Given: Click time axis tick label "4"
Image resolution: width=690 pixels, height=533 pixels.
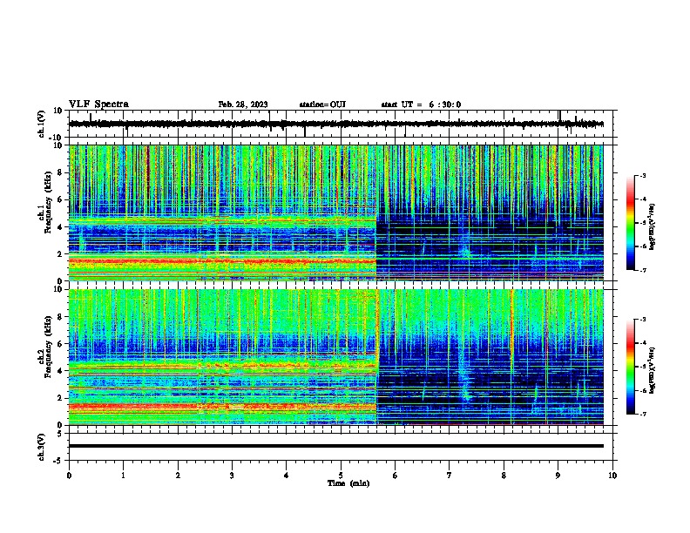Looking at the screenshot, I should 287,476.
